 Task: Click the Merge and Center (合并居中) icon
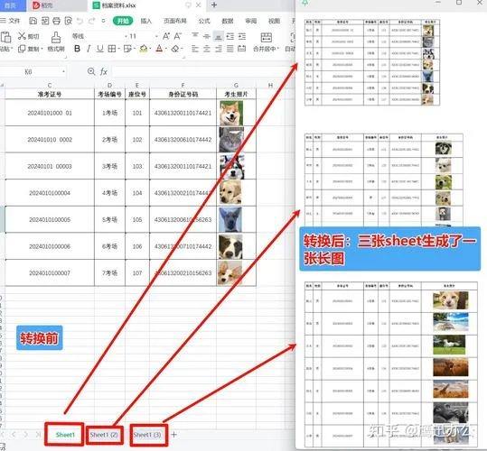coord(267,37)
